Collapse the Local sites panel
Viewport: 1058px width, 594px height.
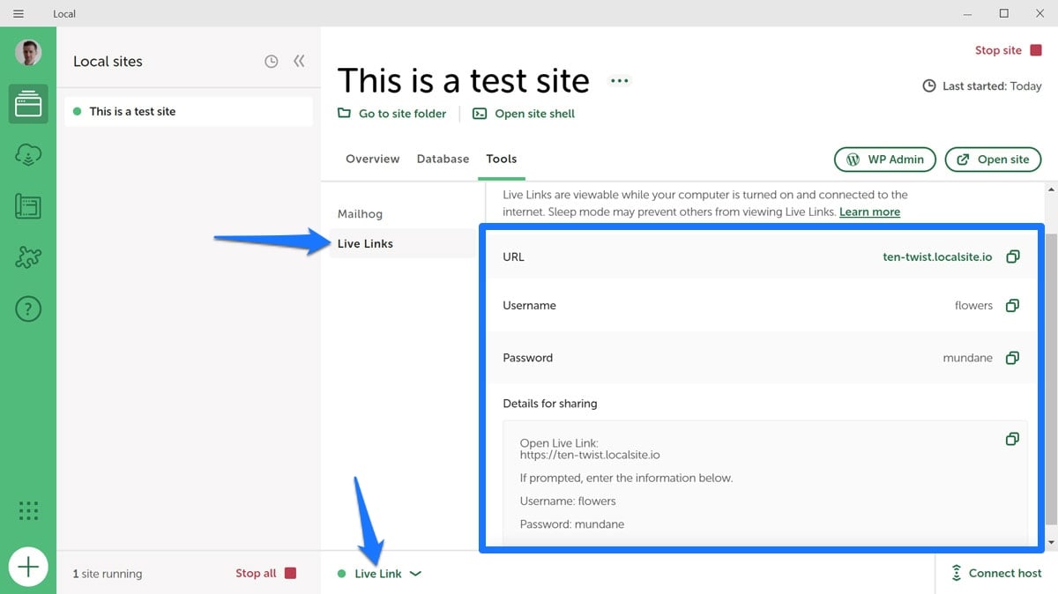click(x=299, y=62)
